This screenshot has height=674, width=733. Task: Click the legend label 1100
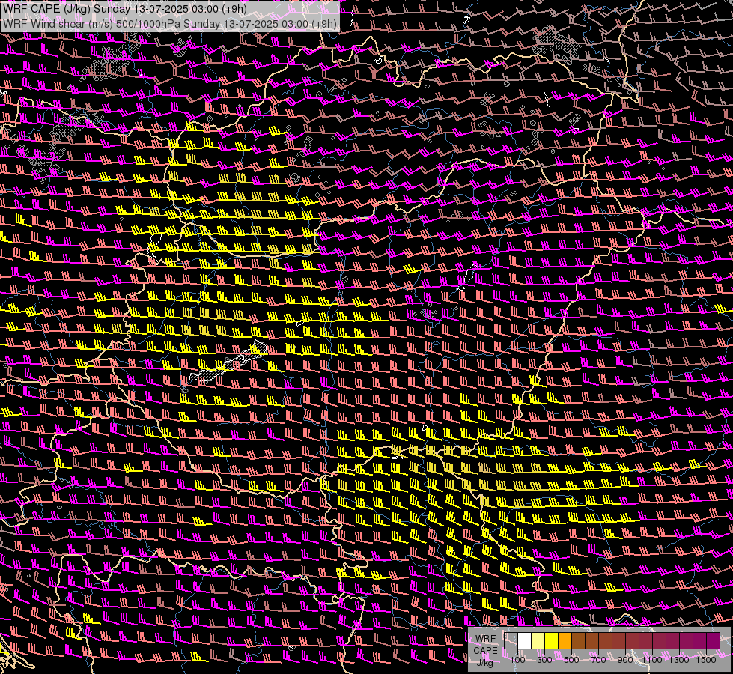(x=651, y=660)
